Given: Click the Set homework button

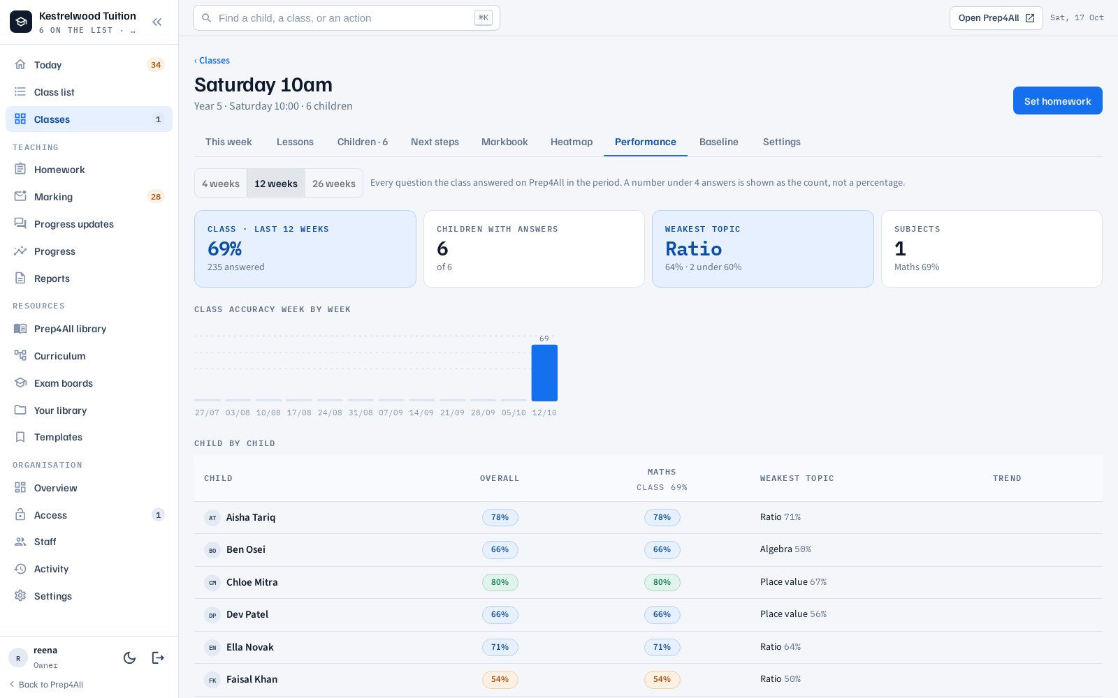Looking at the screenshot, I should [1058, 101].
